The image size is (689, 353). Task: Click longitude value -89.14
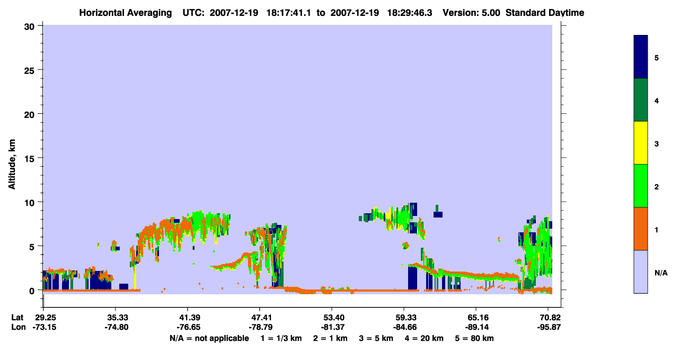coord(476,328)
